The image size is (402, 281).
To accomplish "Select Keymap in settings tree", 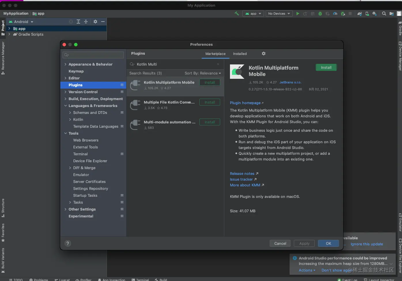I will pos(76,71).
